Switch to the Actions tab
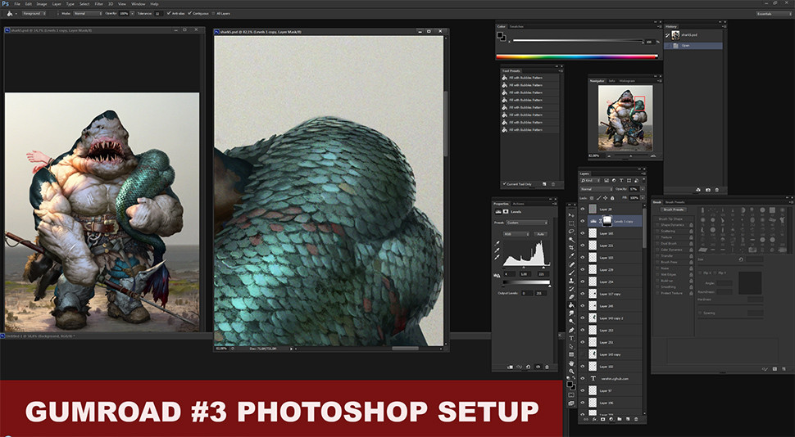The height and width of the screenshot is (437, 795). tap(519, 204)
